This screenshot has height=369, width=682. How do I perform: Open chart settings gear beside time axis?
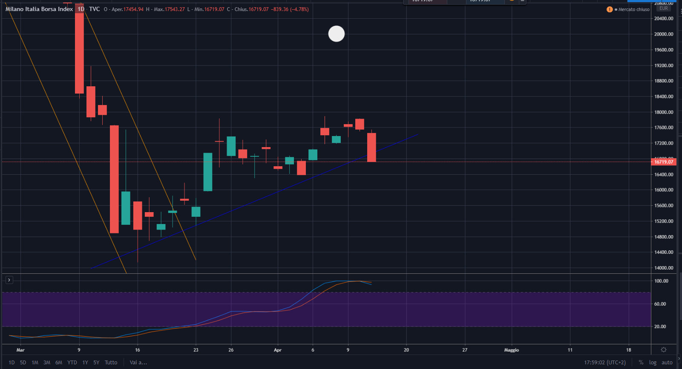(x=664, y=350)
